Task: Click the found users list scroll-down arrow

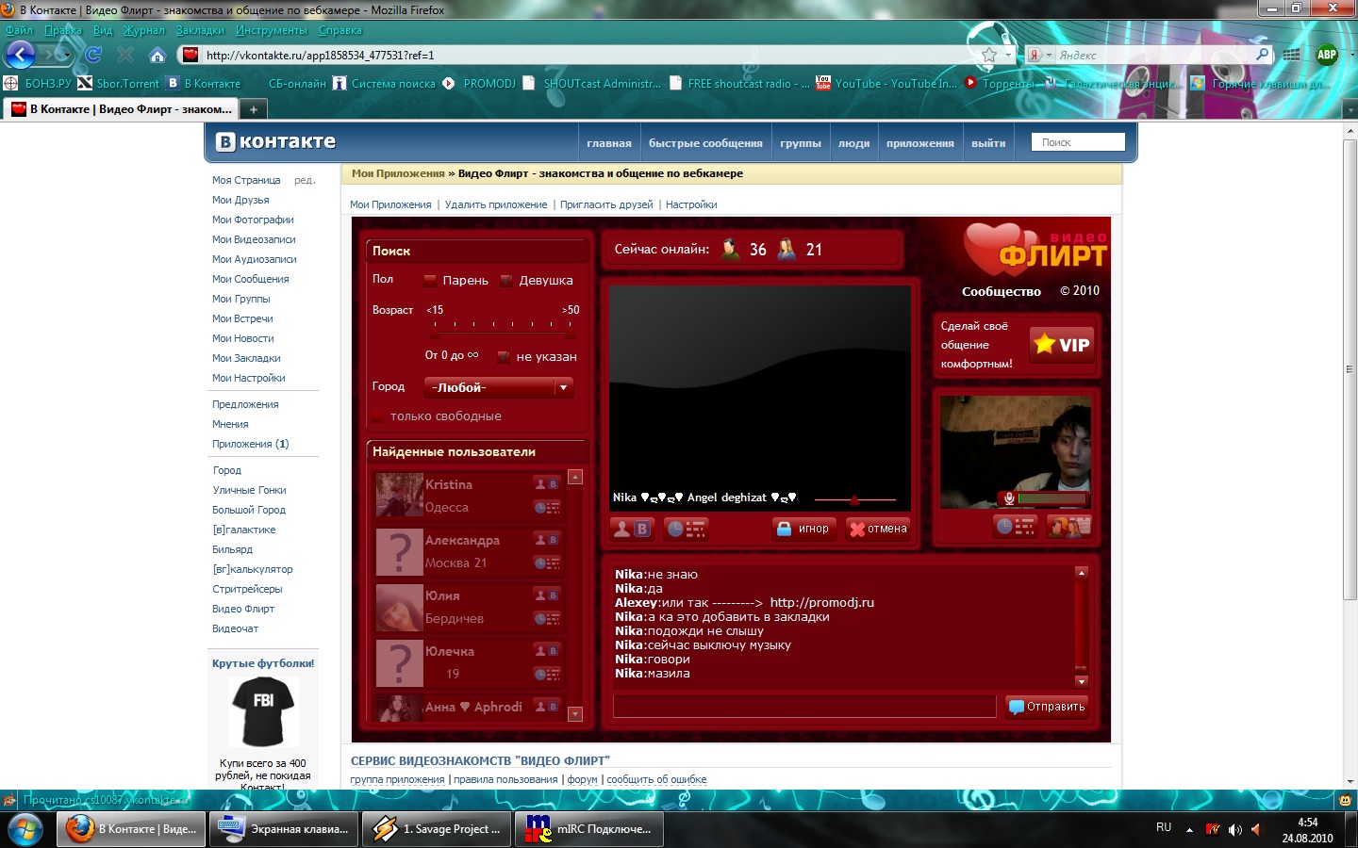Action: coord(575,714)
